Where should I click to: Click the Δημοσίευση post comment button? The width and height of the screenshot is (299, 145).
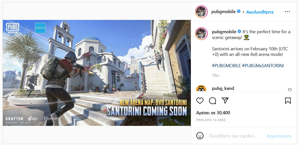[x=279, y=136]
